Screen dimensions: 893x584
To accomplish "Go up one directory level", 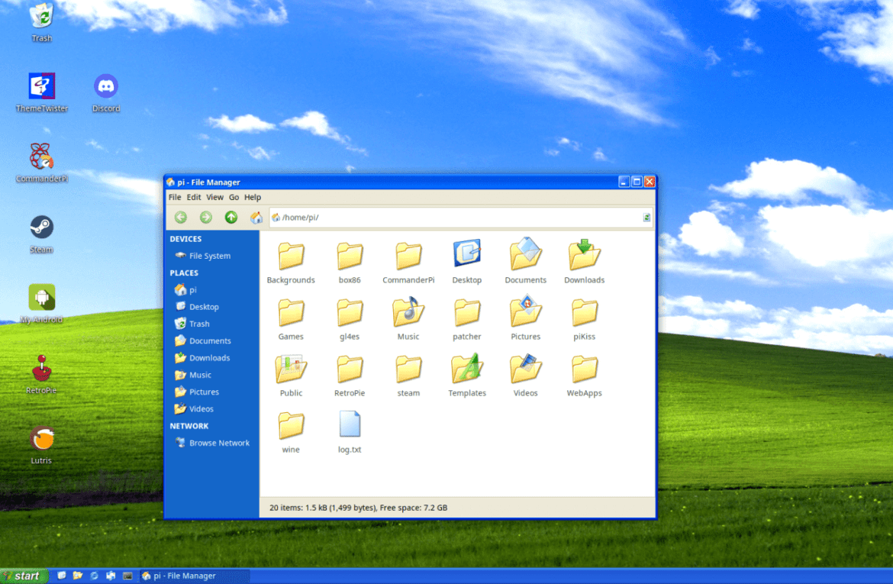I will (x=230, y=217).
